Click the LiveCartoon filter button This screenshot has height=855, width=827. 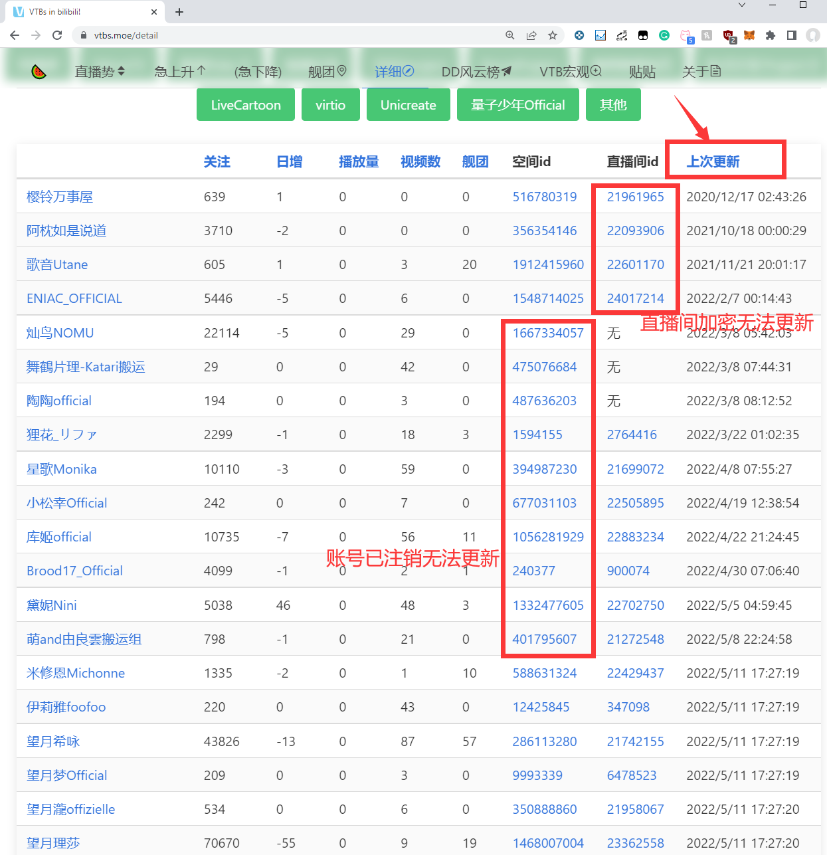coord(245,104)
